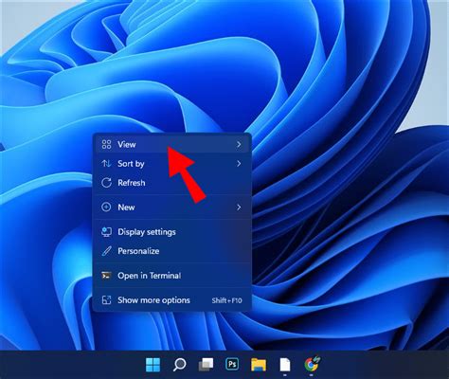Click the pencil icon beside Personalize
Image resolution: width=449 pixels, height=379 pixels.
pos(106,251)
